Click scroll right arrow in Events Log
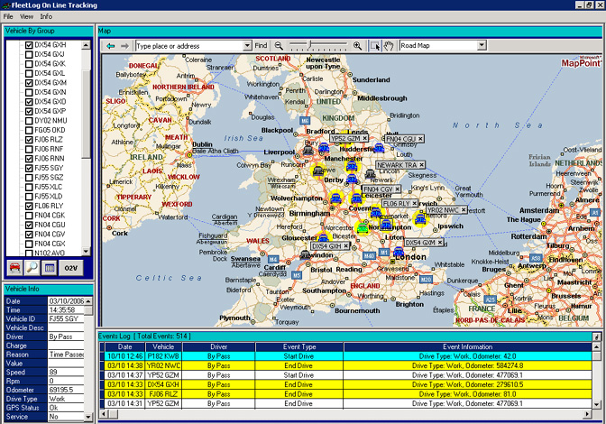The width and height of the screenshot is (606, 424). (587, 414)
